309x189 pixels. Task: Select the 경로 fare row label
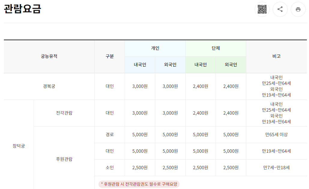tap(110, 135)
